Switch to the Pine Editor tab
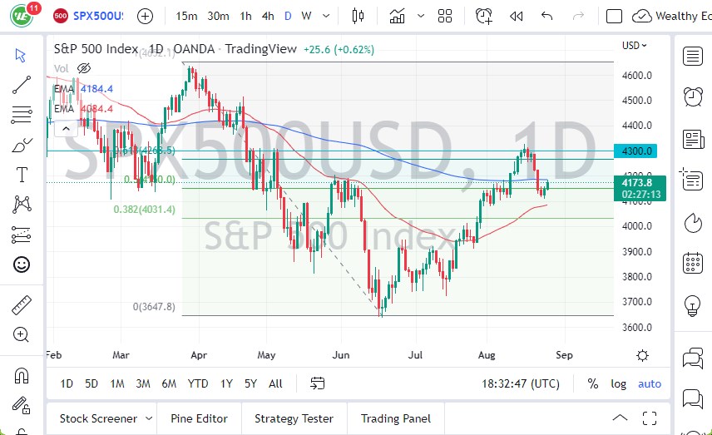 pos(200,418)
